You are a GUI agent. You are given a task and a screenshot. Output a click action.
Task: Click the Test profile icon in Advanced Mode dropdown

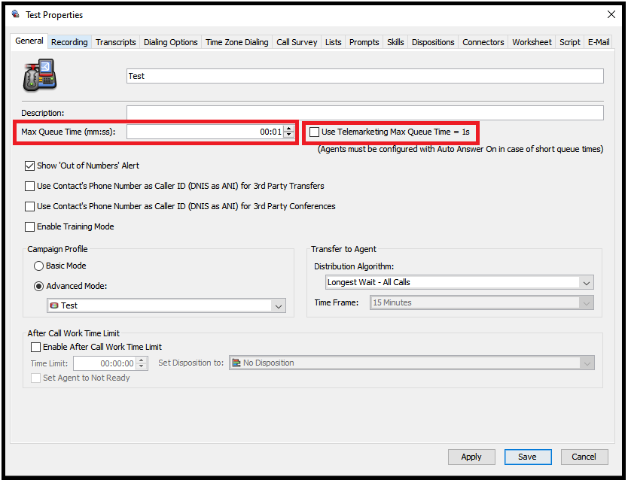[x=54, y=305]
